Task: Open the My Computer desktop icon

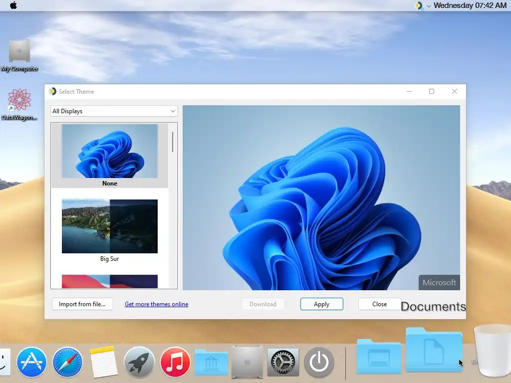Action: (x=19, y=56)
